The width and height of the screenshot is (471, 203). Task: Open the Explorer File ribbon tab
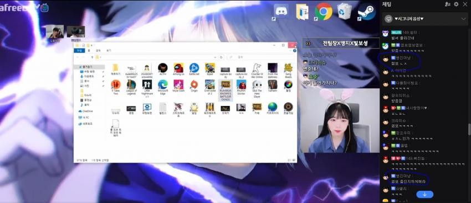(x=79, y=51)
